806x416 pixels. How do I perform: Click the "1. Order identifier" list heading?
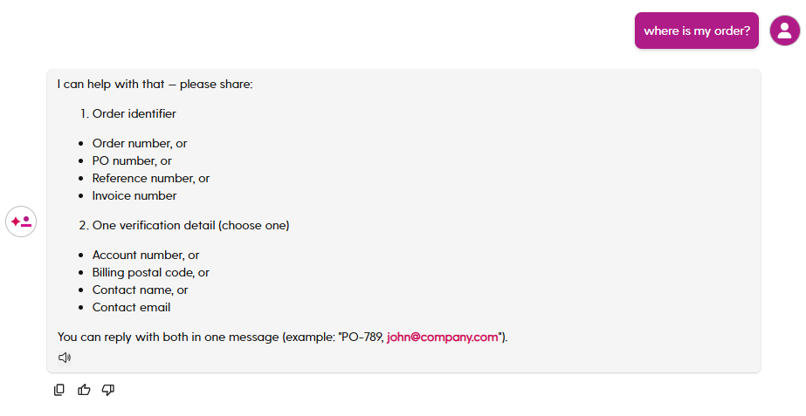[127, 113]
